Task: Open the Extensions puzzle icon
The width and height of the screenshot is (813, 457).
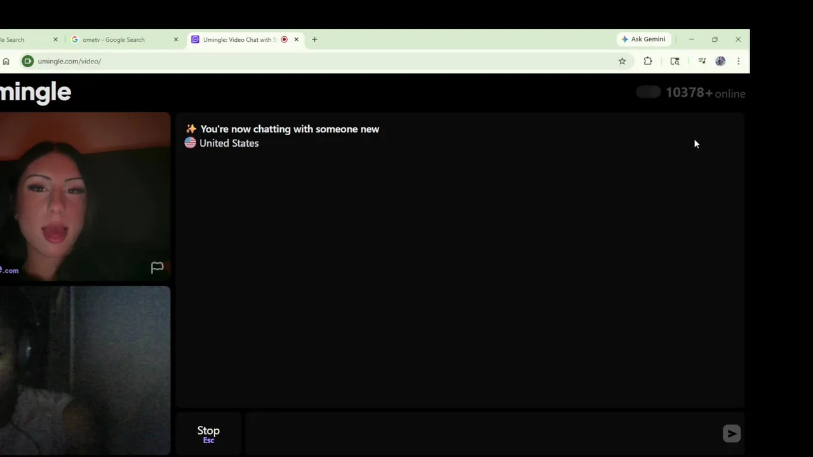Action: click(x=648, y=61)
